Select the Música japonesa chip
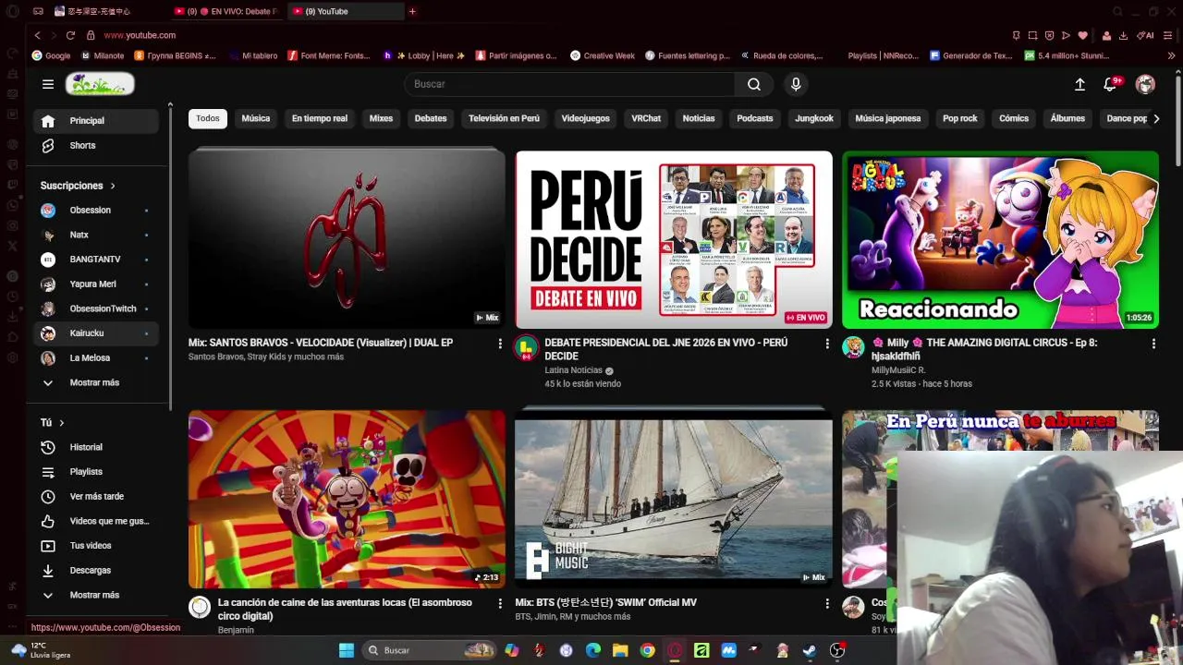Viewport: 1183px width, 665px height. (x=888, y=118)
